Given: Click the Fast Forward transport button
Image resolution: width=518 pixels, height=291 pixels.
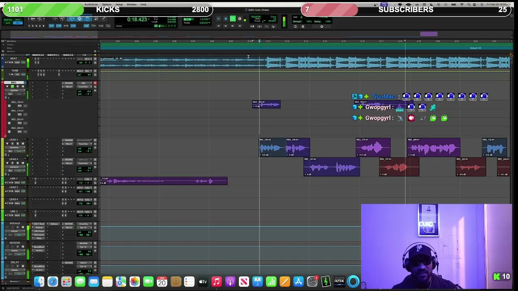Looking at the screenshot, I should point(232,26).
